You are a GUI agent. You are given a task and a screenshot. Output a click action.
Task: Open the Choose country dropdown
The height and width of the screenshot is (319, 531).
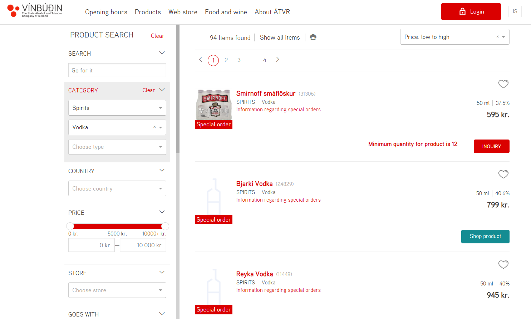pyautogui.click(x=117, y=188)
